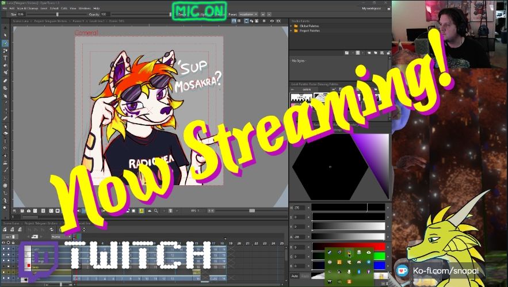
Task: Click the color_0 style chip in Level Palette
Action: (x=301, y=98)
